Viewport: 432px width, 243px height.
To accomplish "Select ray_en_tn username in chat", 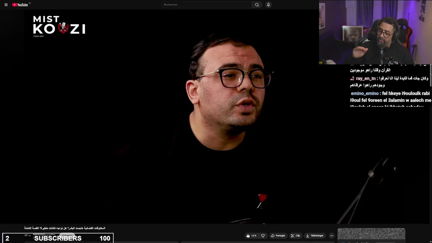I will (x=366, y=78).
